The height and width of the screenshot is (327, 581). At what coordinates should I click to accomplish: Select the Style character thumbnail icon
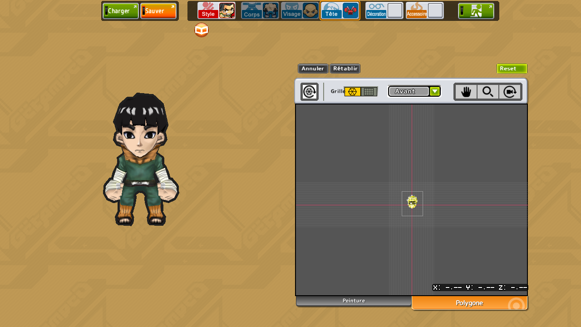(x=227, y=10)
